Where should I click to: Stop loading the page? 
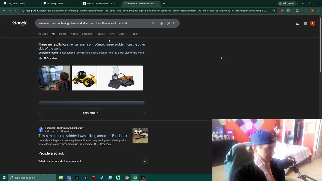(x=16, y=11)
